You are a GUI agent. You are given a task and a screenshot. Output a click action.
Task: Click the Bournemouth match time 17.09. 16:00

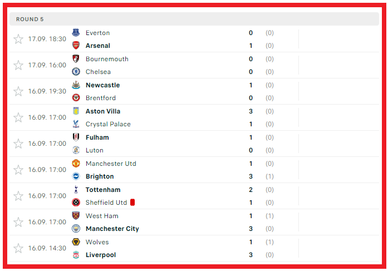pyautogui.click(x=47, y=65)
